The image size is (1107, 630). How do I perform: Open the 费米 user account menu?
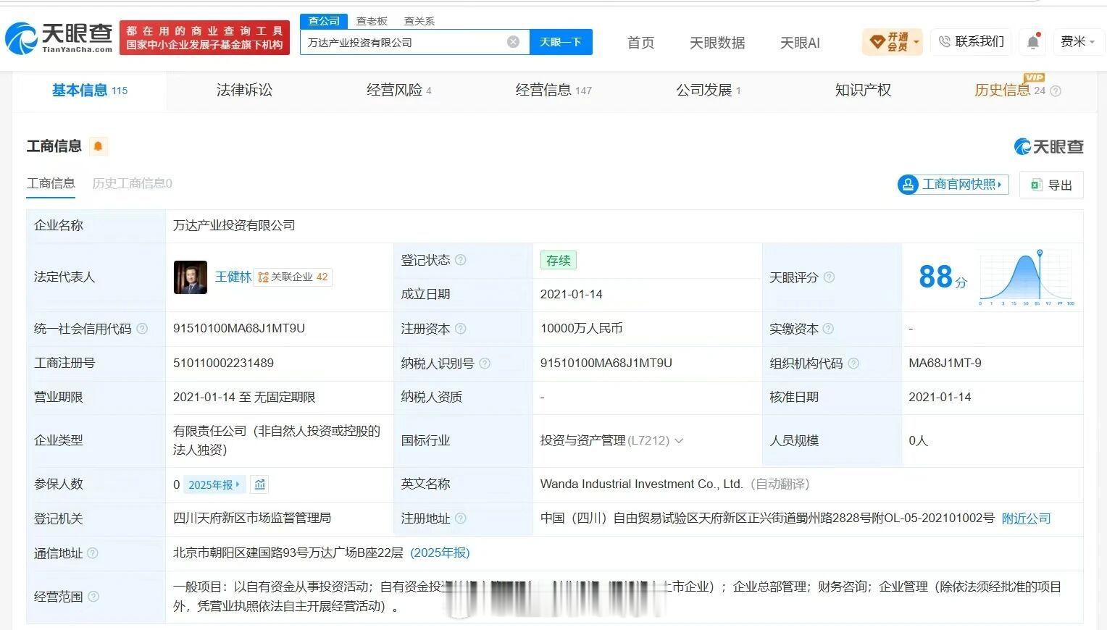[1078, 42]
